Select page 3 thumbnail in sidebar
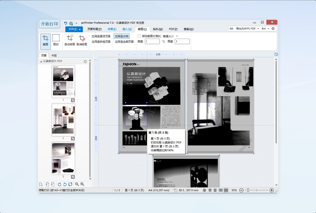The width and height of the screenshot is (316, 213). point(63,158)
